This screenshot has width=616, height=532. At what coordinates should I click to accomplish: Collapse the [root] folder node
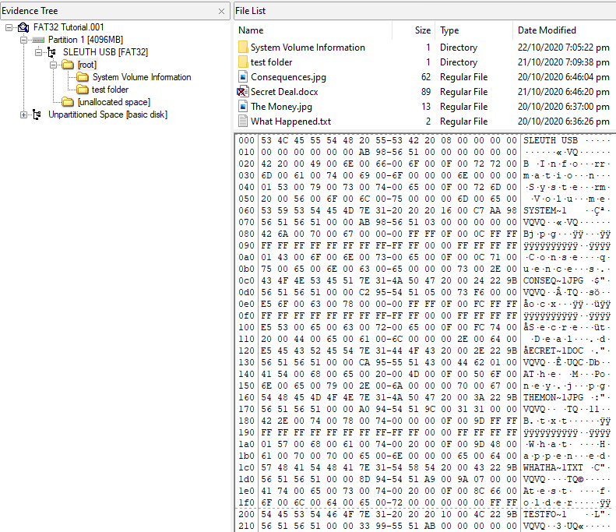click(x=53, y=65)
